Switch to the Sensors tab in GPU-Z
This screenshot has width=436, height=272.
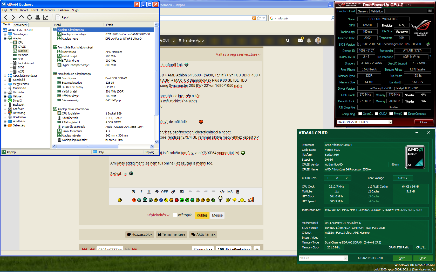pyautogui.click(x=363, y=11)
